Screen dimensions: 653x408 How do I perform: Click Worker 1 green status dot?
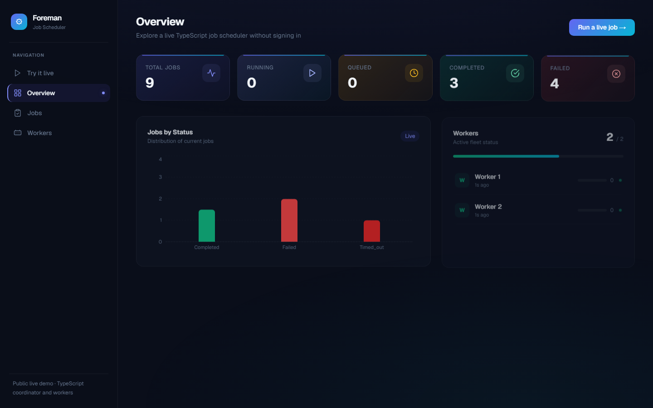[x=620, y=180]
